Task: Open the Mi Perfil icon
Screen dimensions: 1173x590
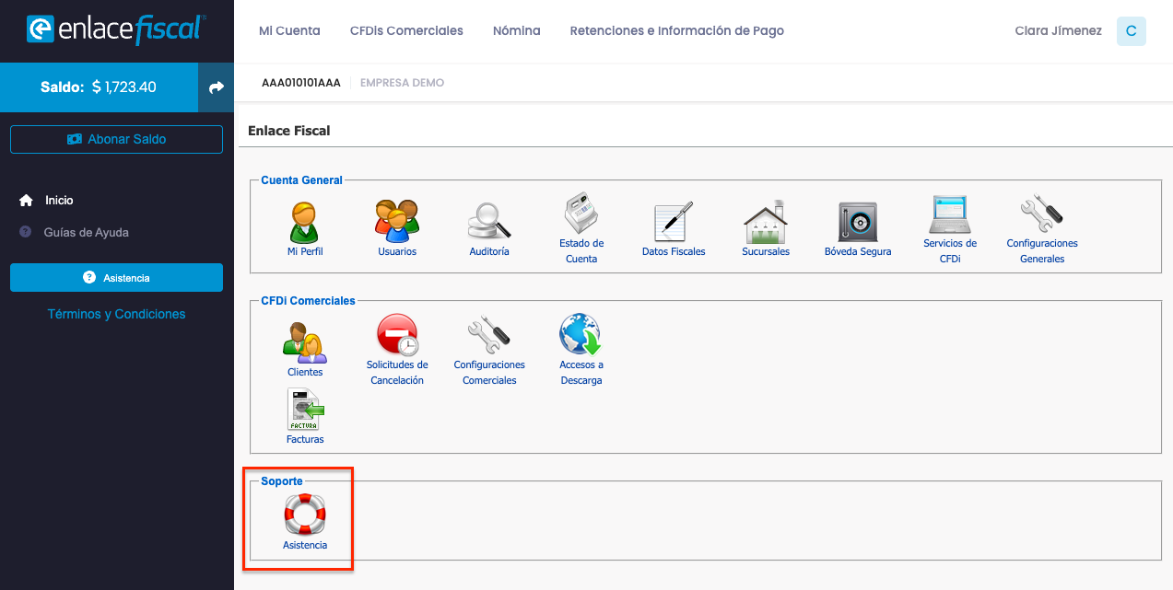Action: coord(305,222)
